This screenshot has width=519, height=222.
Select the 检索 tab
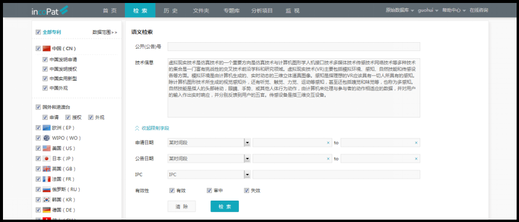pyautogui.click(x=140, y=11)
